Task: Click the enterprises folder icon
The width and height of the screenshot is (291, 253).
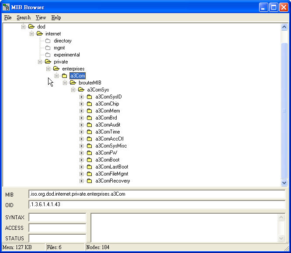Action: click(x=56, y=69)
